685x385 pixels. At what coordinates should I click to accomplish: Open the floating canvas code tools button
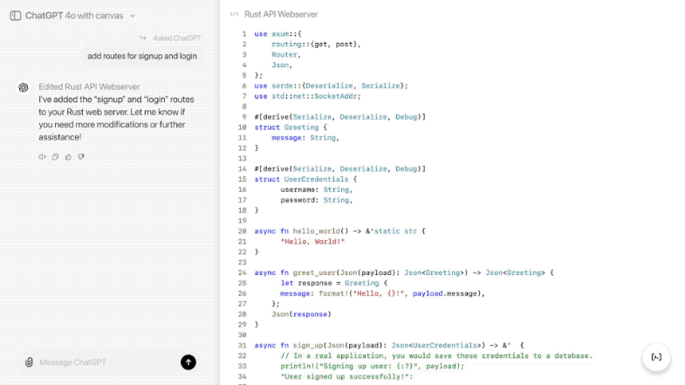pos(656,357)
